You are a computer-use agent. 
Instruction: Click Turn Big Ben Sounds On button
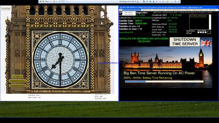point(17,81)
